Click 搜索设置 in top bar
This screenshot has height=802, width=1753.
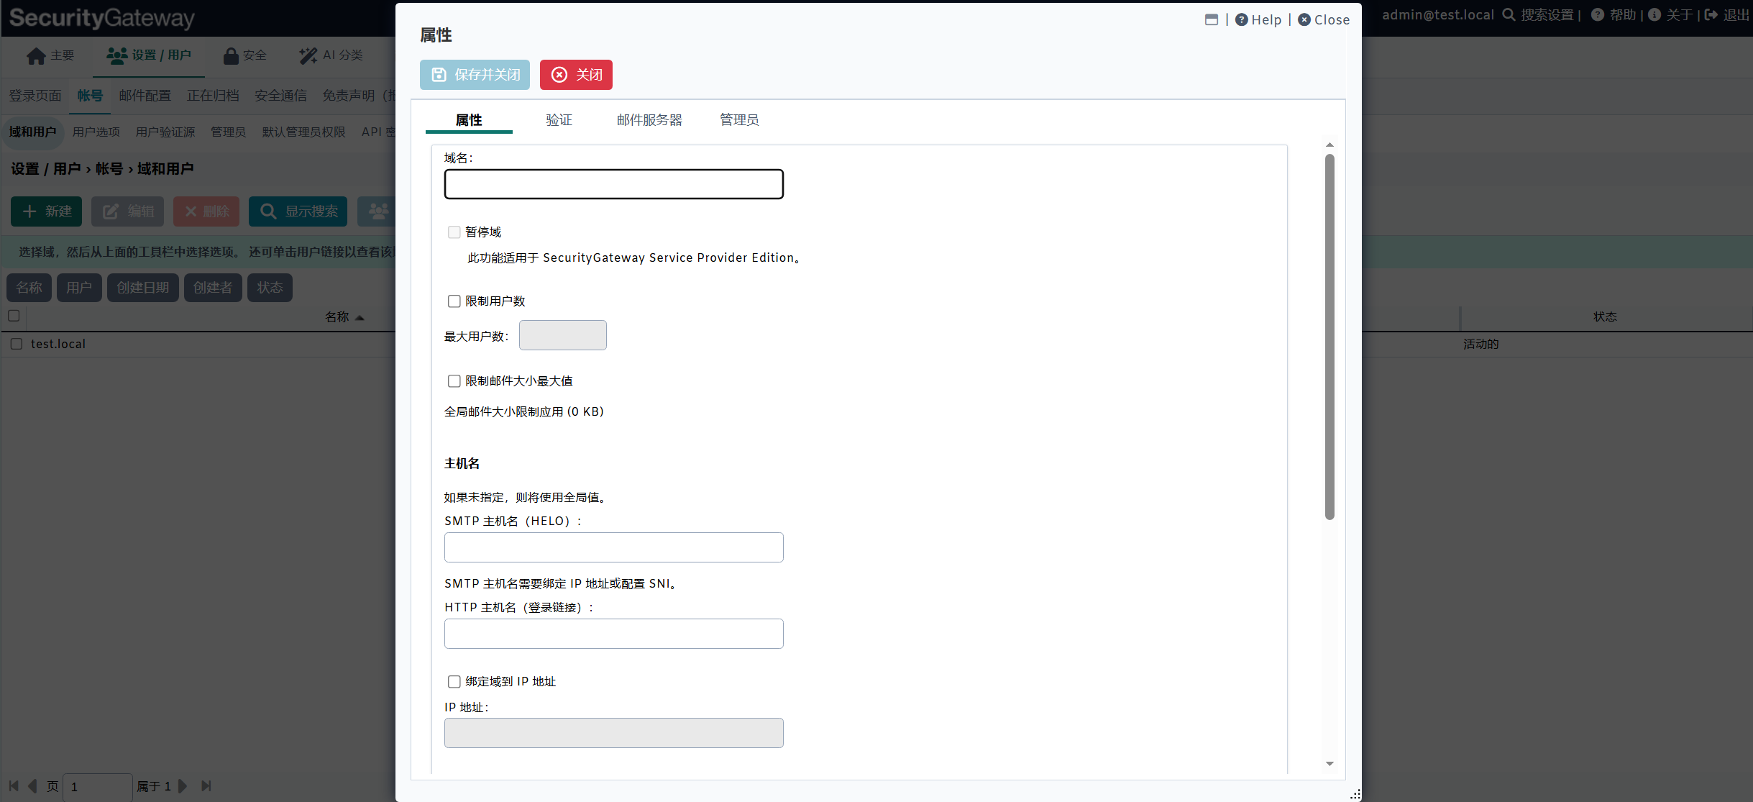tap(1539, 15)
